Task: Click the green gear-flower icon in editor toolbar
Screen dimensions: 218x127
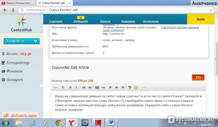Action: click(x=136, y=87)
